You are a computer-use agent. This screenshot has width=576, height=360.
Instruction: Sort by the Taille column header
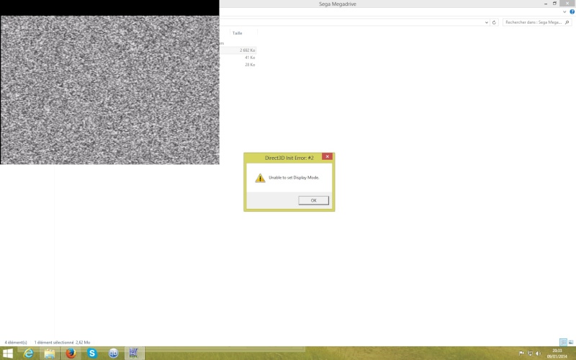click(x=238, y=33)
